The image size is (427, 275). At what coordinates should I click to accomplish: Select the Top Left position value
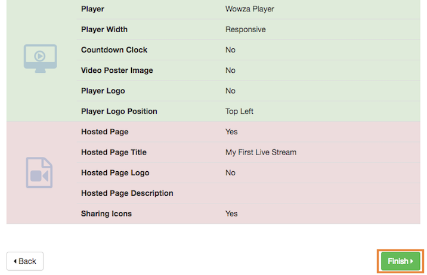tap(239, 112)
